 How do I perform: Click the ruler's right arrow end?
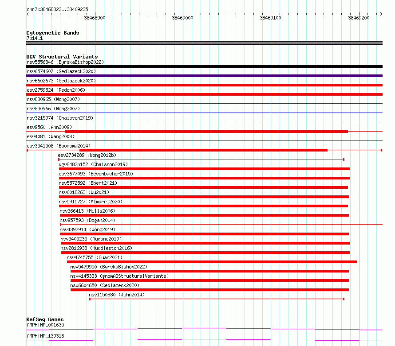pos(381,14)
